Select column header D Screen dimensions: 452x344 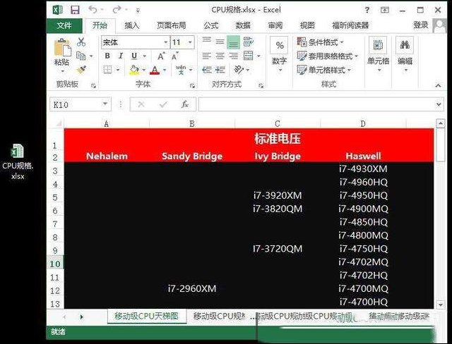363,123
